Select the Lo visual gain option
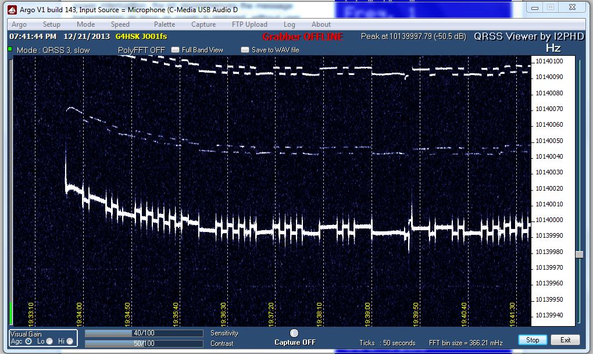 click(x=49, y=341)
